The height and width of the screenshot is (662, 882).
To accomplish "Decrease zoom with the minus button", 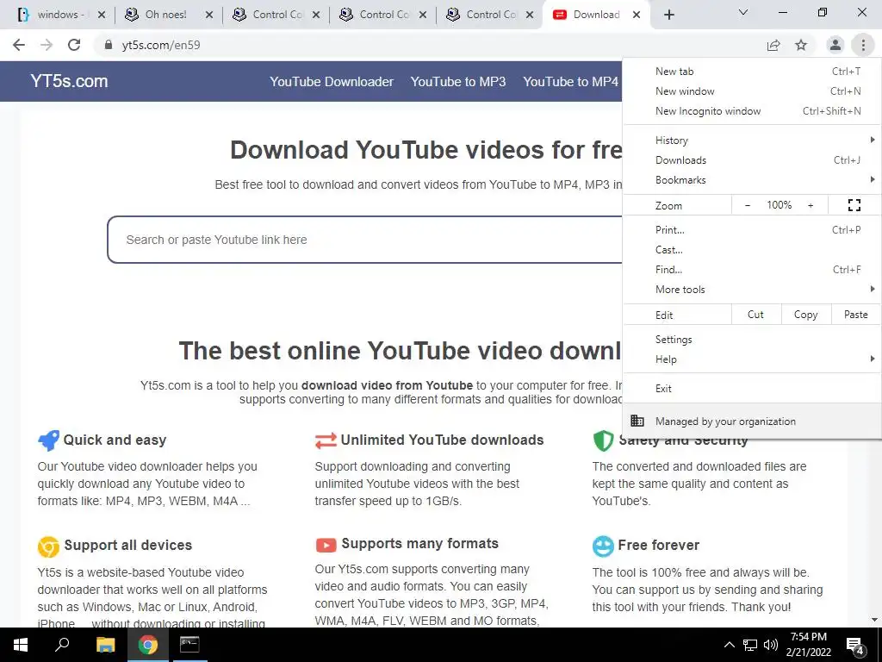I will click(747, 205).
